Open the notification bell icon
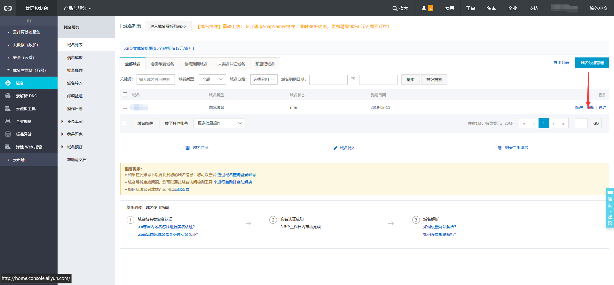 [424, 8]
